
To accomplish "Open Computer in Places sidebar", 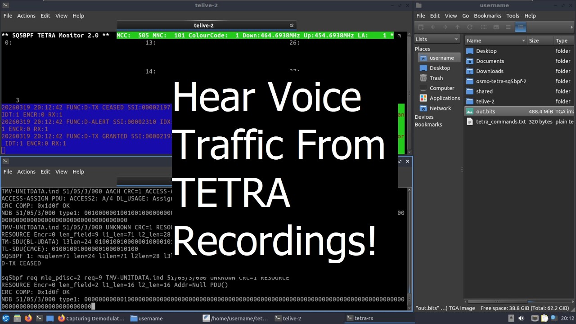I will [437, 88].
